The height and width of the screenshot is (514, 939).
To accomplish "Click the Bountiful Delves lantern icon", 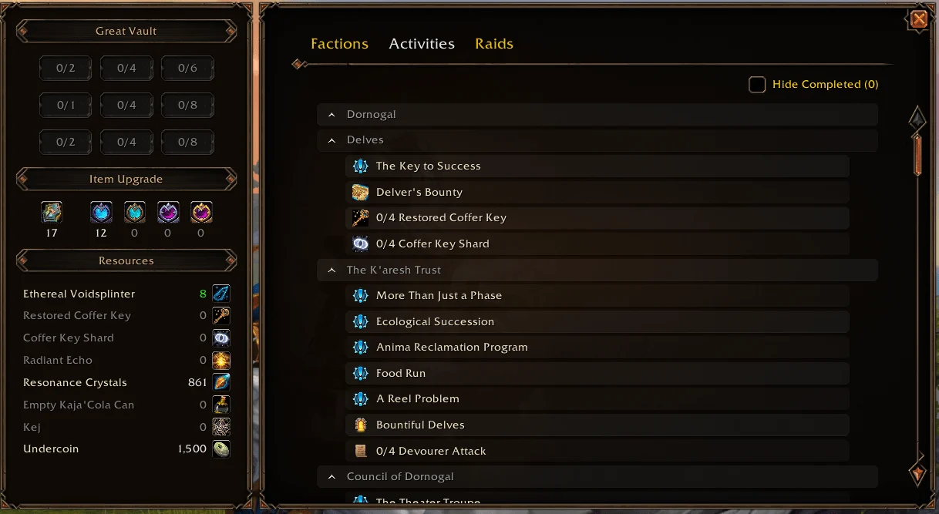I will pyautogui.click(x=360, y=425).
